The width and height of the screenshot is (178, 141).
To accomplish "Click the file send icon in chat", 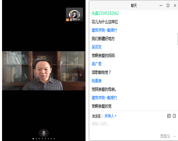I will 174,116.
